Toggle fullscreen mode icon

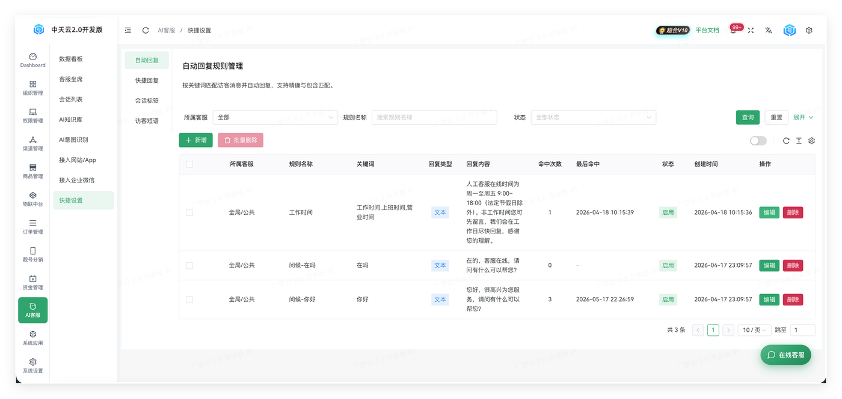[x=751, y=30]
